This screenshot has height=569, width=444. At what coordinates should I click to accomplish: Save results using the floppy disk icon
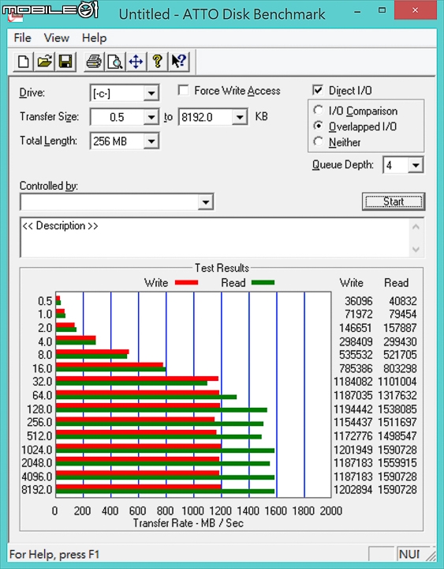coord(65,62)
